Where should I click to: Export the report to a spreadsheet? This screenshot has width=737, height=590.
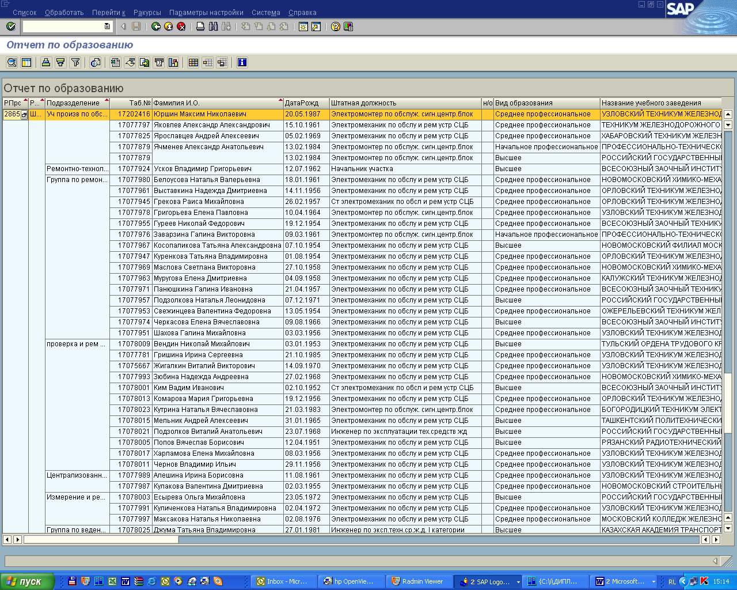(116, 62)
